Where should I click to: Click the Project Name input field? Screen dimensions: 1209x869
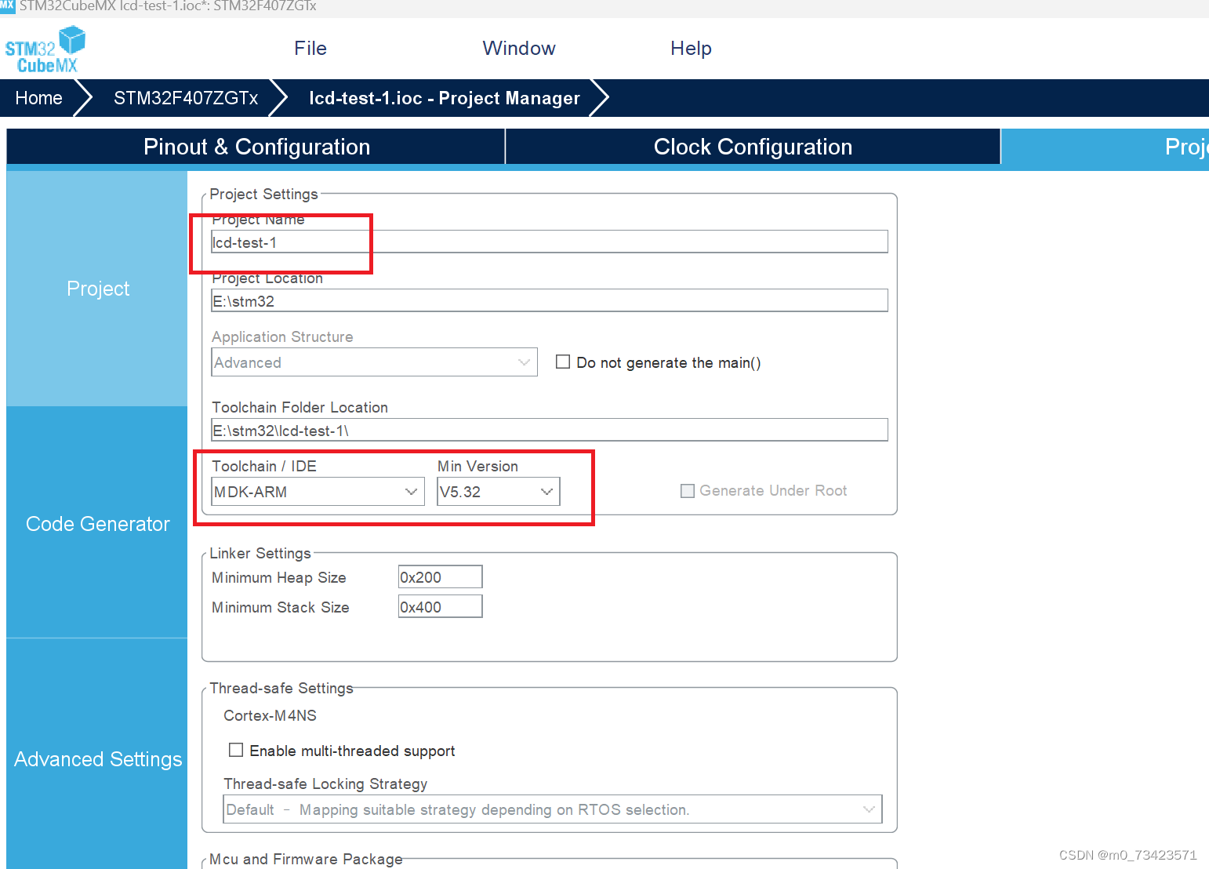pyautogui.click(x=550, y=242)
